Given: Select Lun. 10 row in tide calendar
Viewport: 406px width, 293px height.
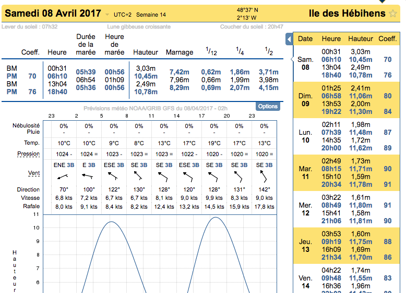Looking at the screenshot, I should click(305, 136).
